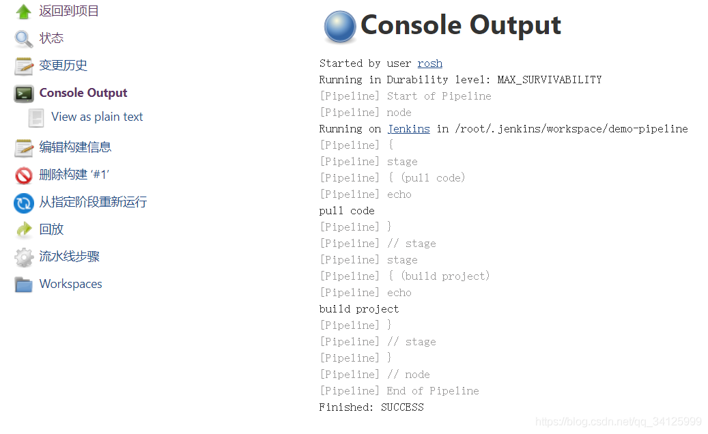The width and height of the screenshot is (708, 434).
Task: Open View as plain text
Action: pos(97,117)
